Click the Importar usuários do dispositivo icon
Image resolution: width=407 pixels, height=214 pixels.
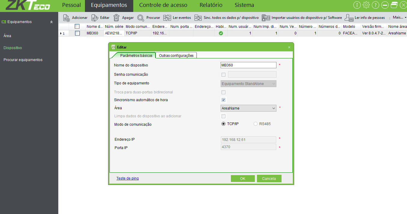(266, 18)
